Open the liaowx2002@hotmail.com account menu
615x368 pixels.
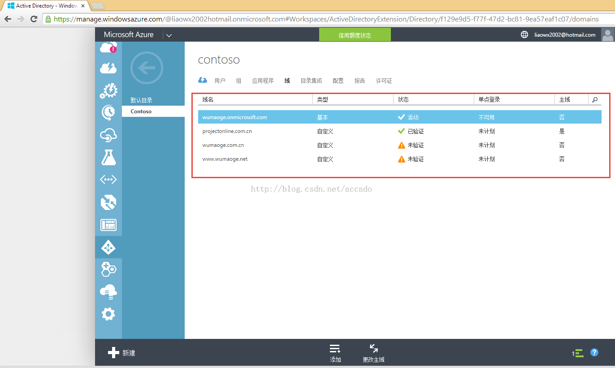pos(565,34)
